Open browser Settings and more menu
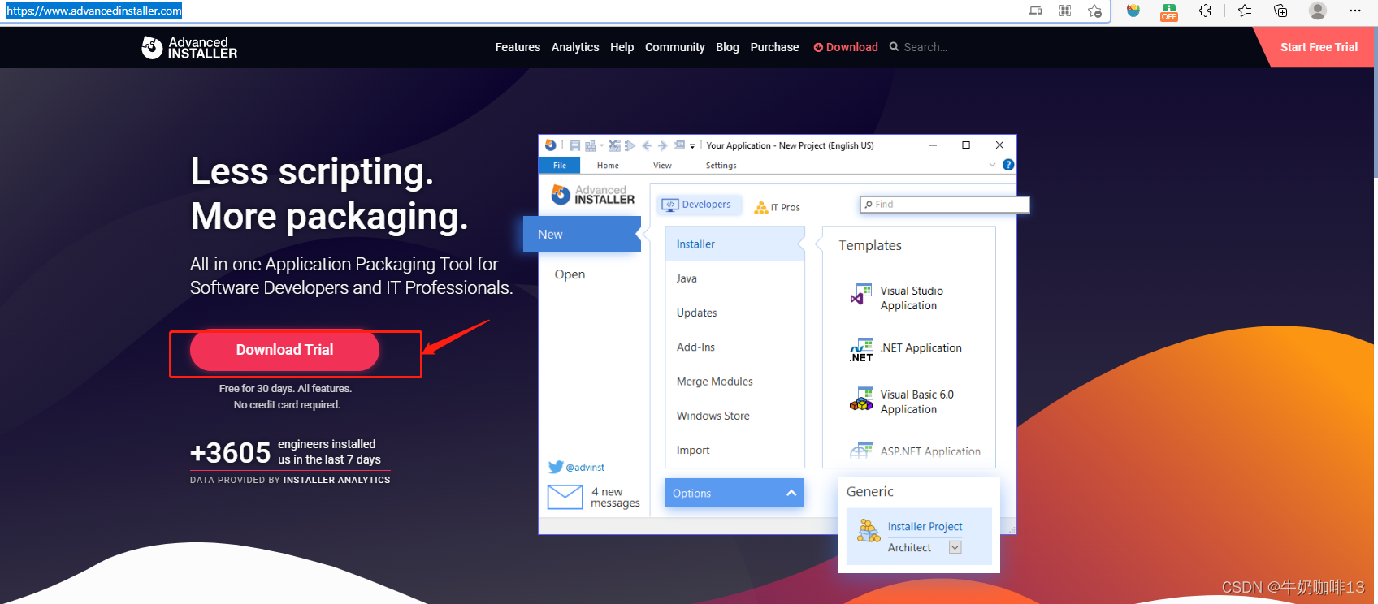This screenshot has width=1378, height=604. tap(1354, 11)
